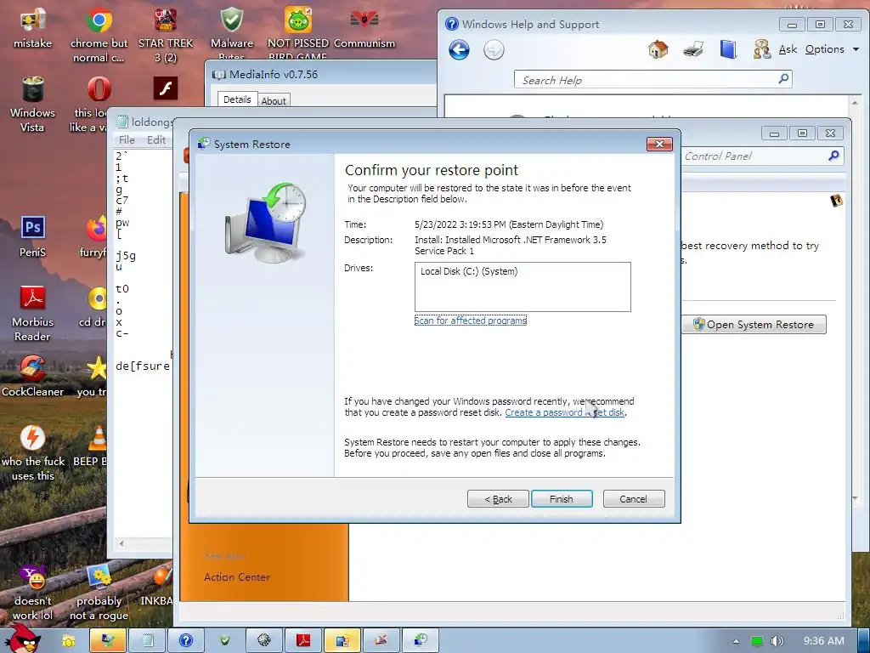870x653 pixels.
Task: Open the Photoshop PeniS desktop icon
Action: 32,236
